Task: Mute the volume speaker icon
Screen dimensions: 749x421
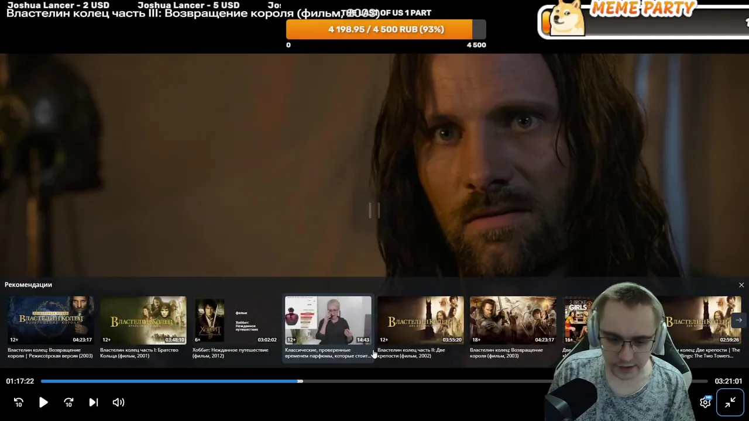Action: click(118, 402)
